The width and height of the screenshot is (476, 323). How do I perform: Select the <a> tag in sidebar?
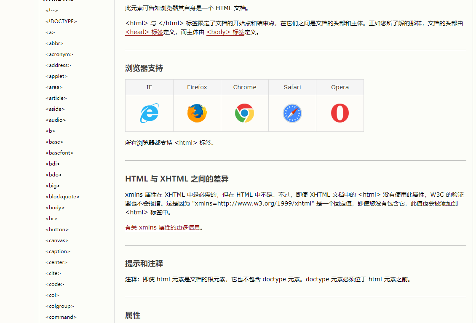click(x=50, y=32)
